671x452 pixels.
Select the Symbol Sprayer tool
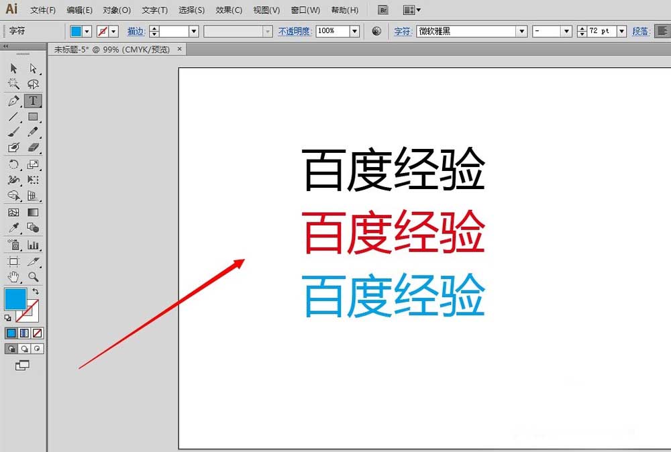[x=13, y=245]
